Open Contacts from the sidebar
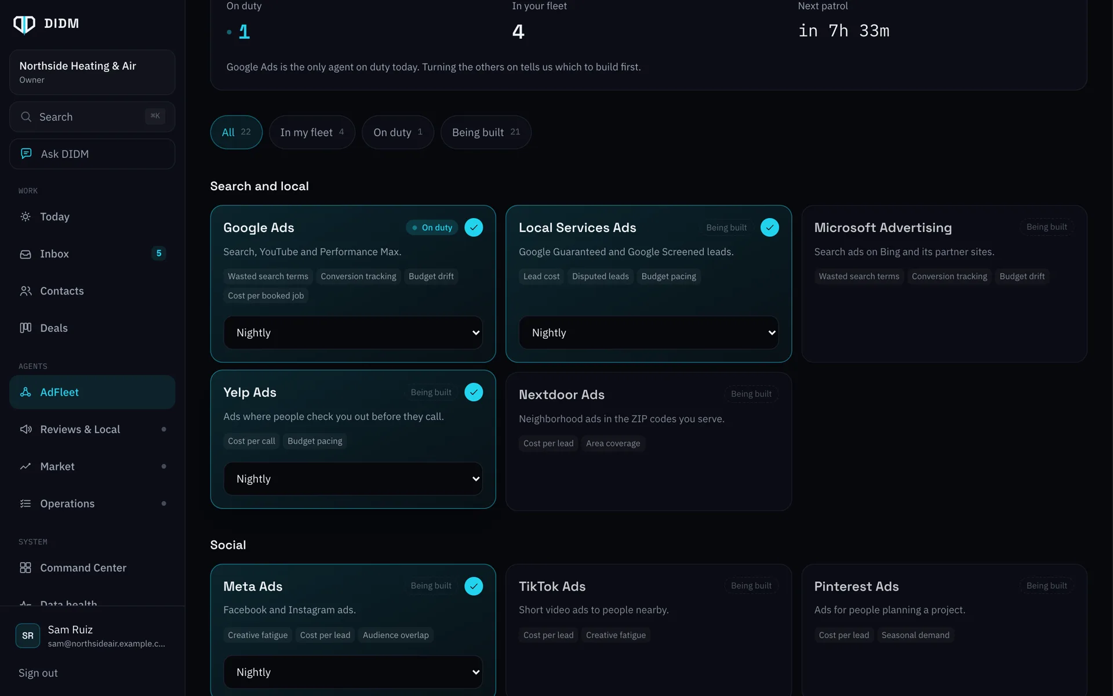This screenshot has width=1113, height=696. pos(92,291)
